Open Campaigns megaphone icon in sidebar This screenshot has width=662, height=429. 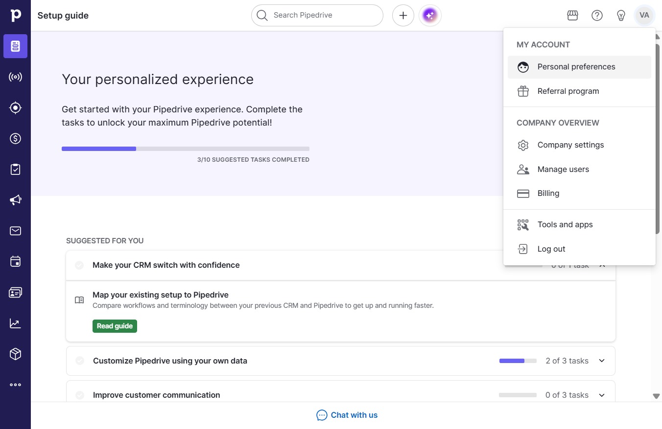pyautogui.click(x=15, y=200)
